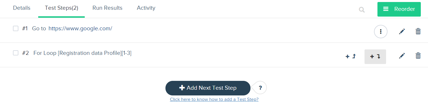This screenshot has width=428, height=110.
Task: Open the https://www.google.com/ link
Action: tap(80, 29)
